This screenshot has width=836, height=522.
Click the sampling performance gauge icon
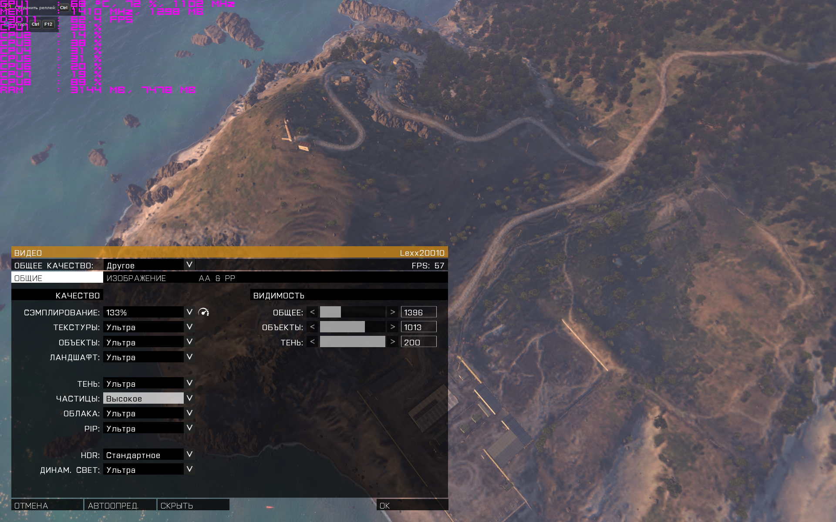203,312
